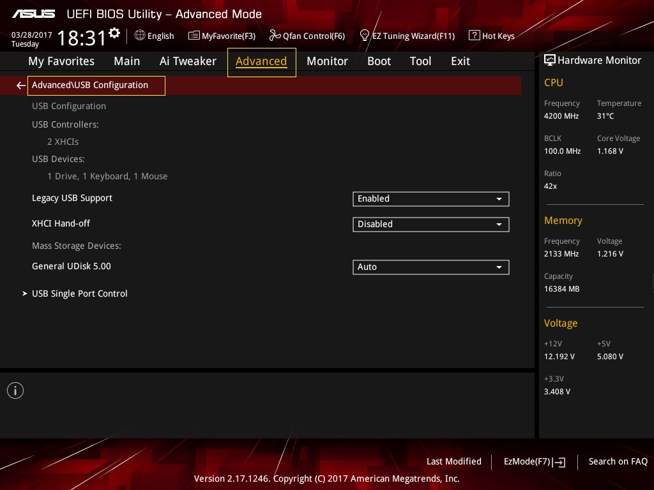
Task: Click English language button
Action: pos(160,36)
